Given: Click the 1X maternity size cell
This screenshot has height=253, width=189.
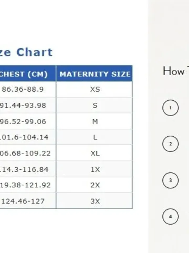Looking at the screenshot, I should (94, 169).
